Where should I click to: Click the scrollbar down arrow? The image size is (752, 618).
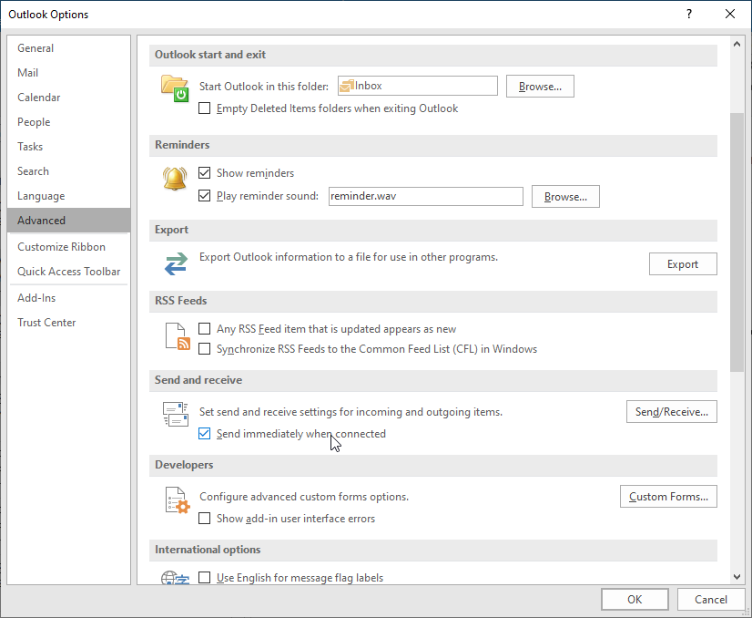click(x=737, y=577)
